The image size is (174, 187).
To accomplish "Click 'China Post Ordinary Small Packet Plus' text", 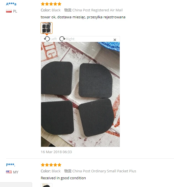I will 104,171.
